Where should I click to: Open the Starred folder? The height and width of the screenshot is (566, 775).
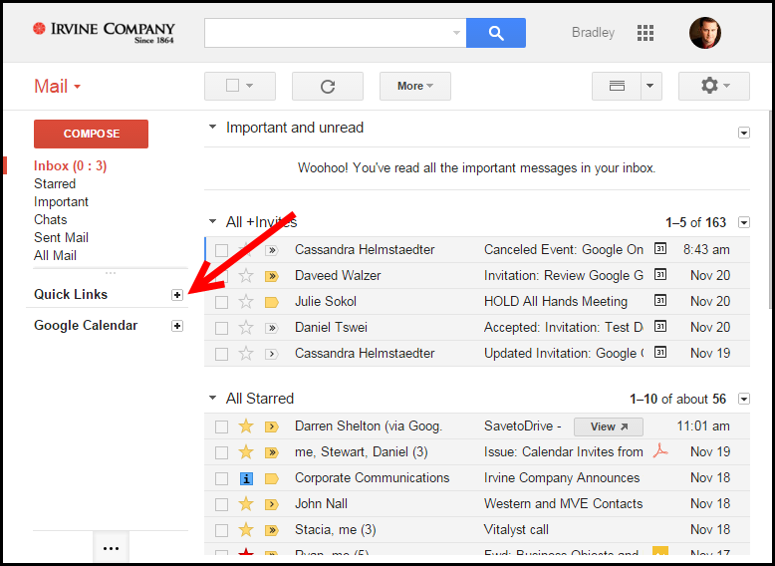click(x=55, y=184)
